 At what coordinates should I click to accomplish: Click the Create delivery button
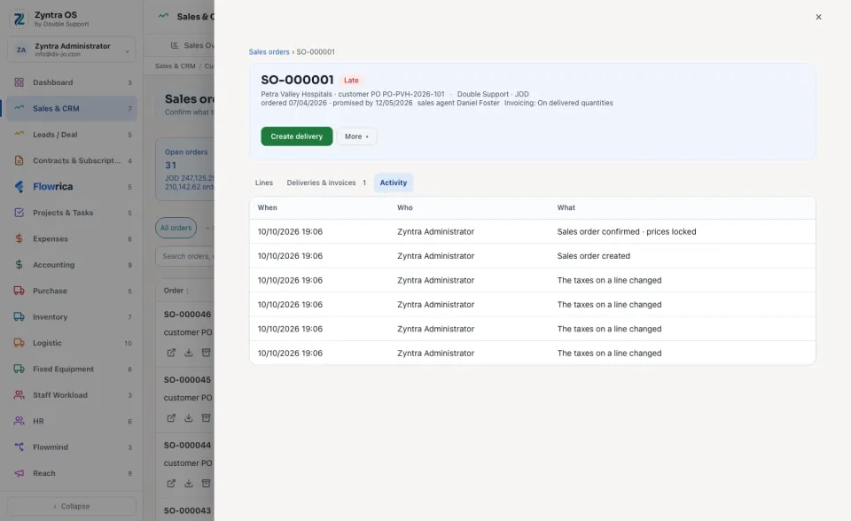tap(296, 136)
